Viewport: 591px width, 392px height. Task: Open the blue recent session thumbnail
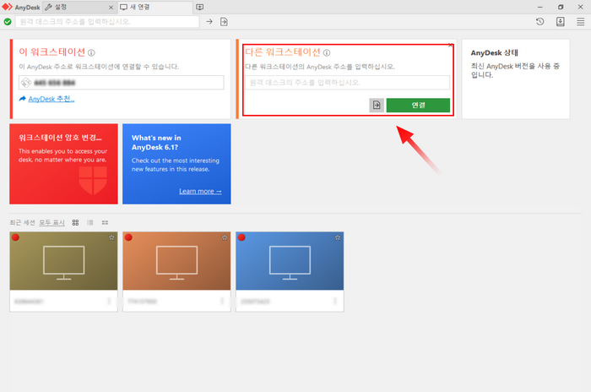tap(290, 261)
